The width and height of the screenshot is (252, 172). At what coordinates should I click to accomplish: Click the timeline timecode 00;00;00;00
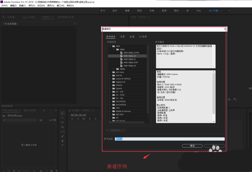pos(78,115)
